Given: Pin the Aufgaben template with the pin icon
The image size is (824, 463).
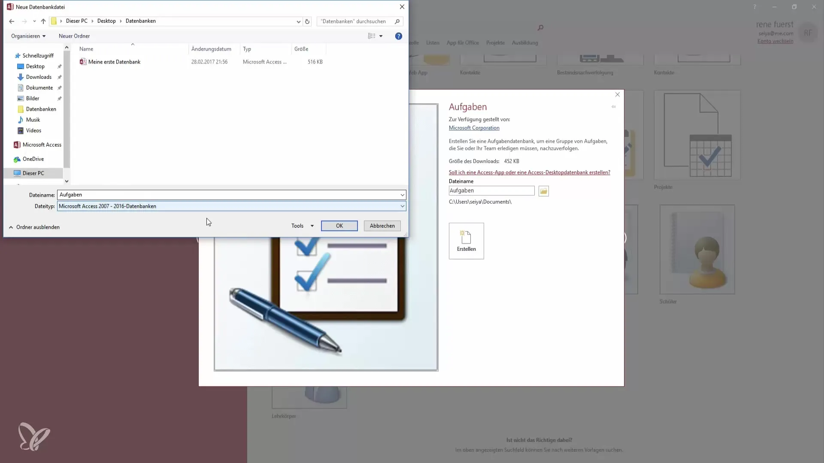Looking at the screenshot, I should coord(613,107).
